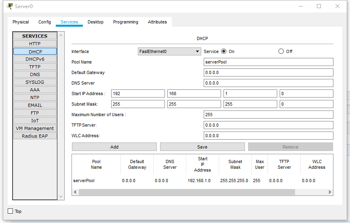
Task: Open the HTTP service settings
Action: (35, 44)
